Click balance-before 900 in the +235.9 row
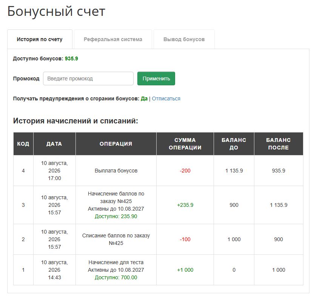The height and width of the screenshot is (297, 317). (234, 205)
